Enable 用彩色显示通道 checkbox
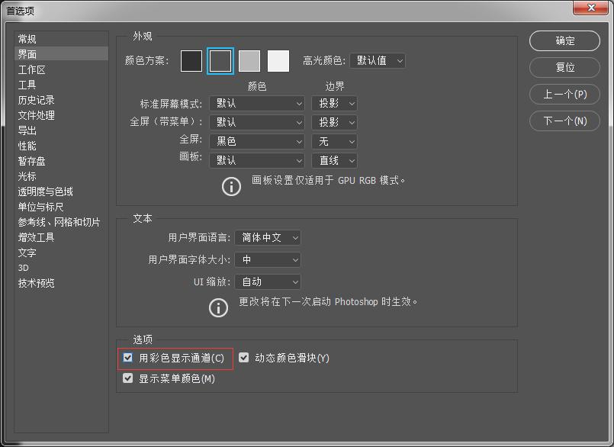614x447 pixels. pos(127,357)
